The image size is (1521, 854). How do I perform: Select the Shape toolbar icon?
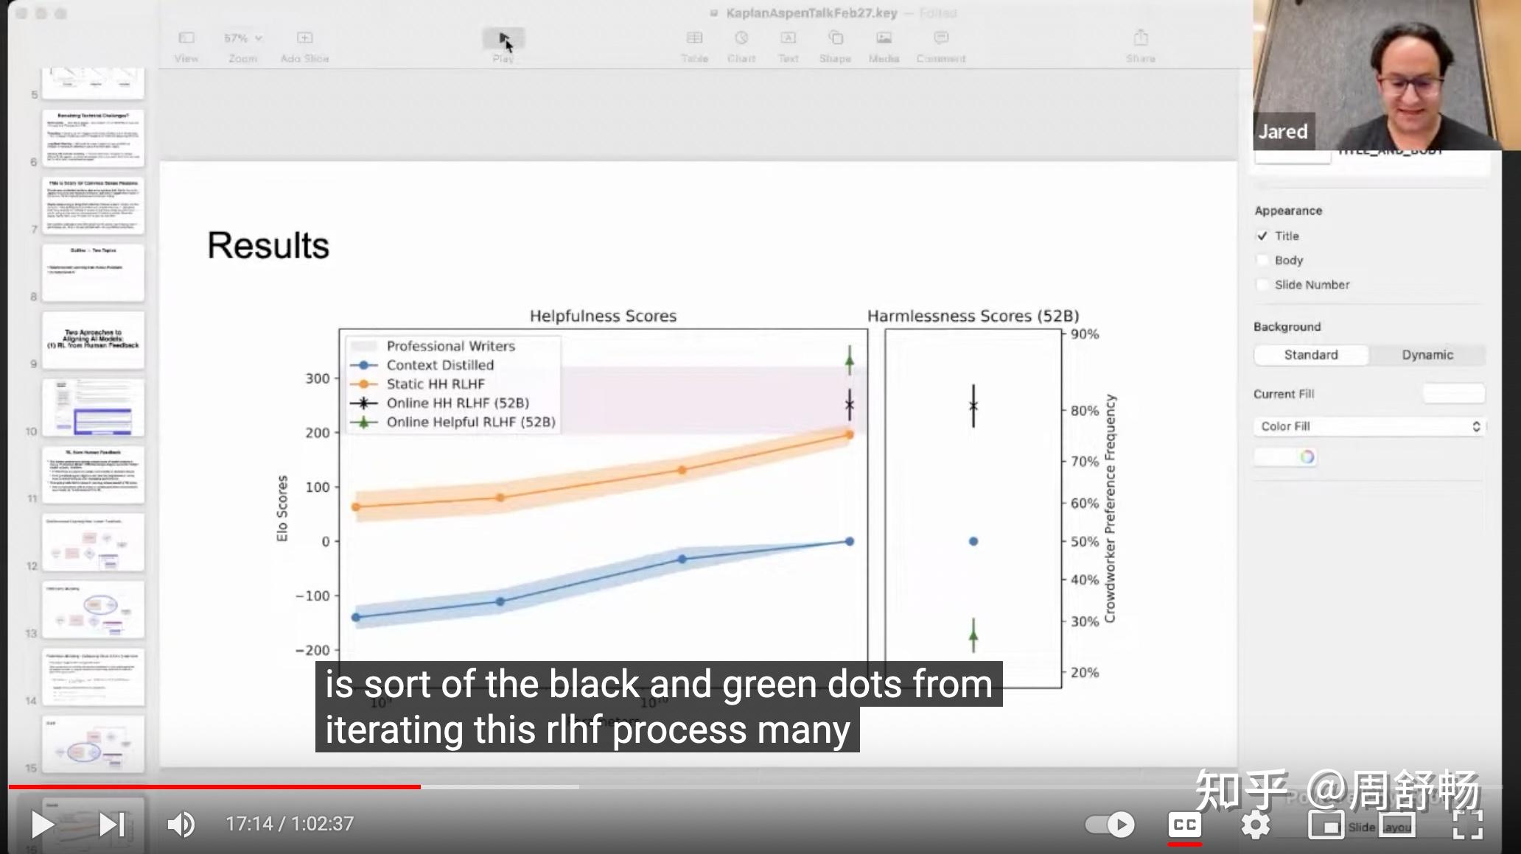pyautogui.click(x=835, y=38)
